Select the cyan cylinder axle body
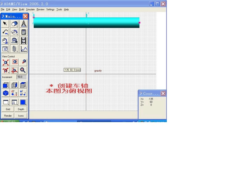 point(86,23)
